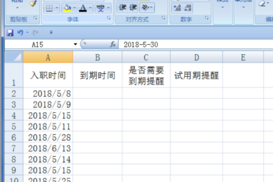Click the 是否需要到期提醒 header cell
The image size is (273, 182).
point(146,75)
